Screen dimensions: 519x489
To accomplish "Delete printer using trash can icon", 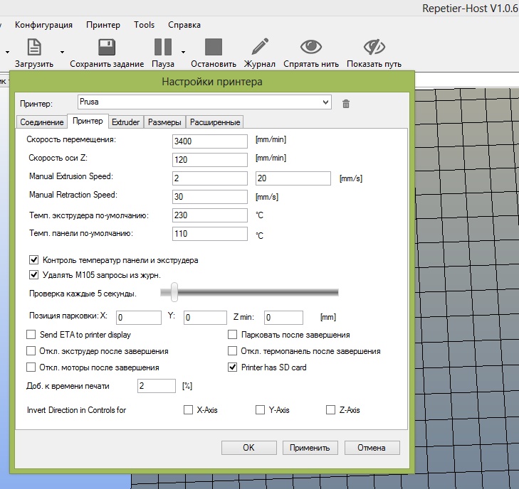I will click(x=346, y=104).
